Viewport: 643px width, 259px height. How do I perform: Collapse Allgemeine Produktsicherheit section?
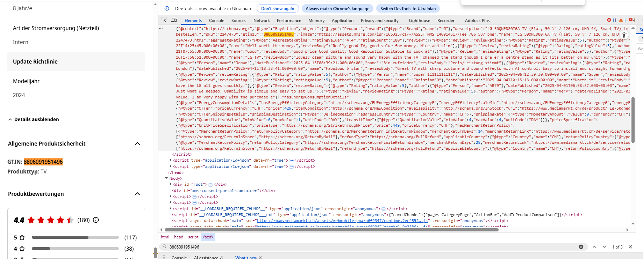[x=137, y=143]
